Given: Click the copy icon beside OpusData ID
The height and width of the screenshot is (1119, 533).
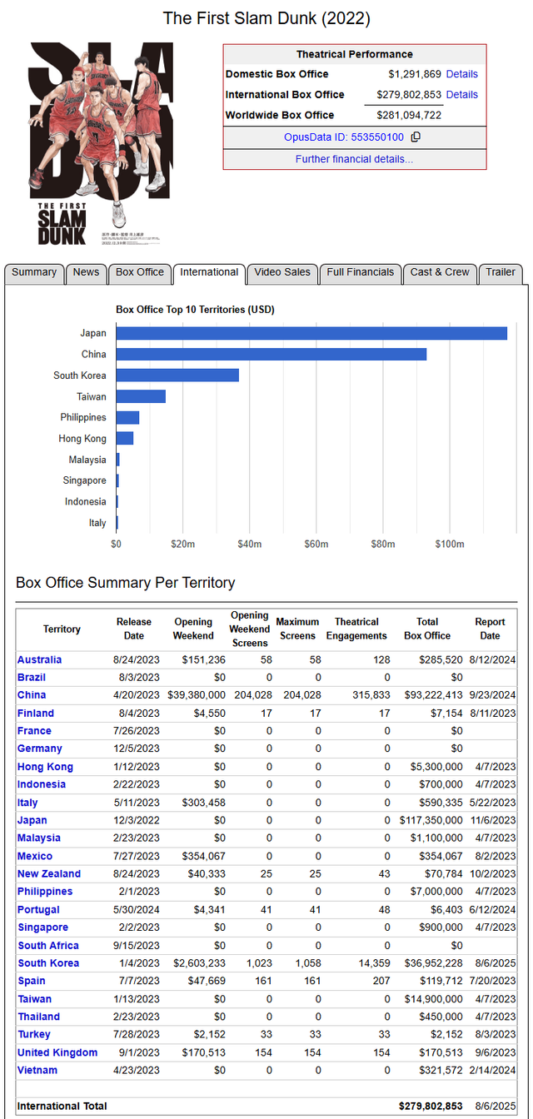Looking at the screenshot, I should [416, 137].
